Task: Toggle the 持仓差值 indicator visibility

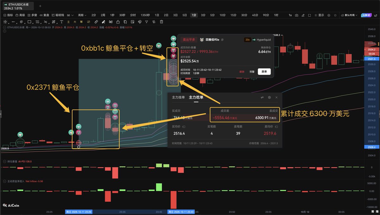Action: [x=4, y=161]
